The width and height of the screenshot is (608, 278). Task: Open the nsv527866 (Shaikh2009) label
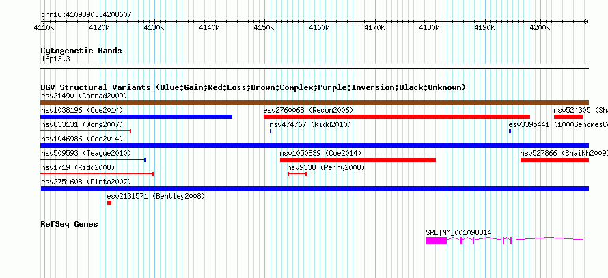[564, 153]
